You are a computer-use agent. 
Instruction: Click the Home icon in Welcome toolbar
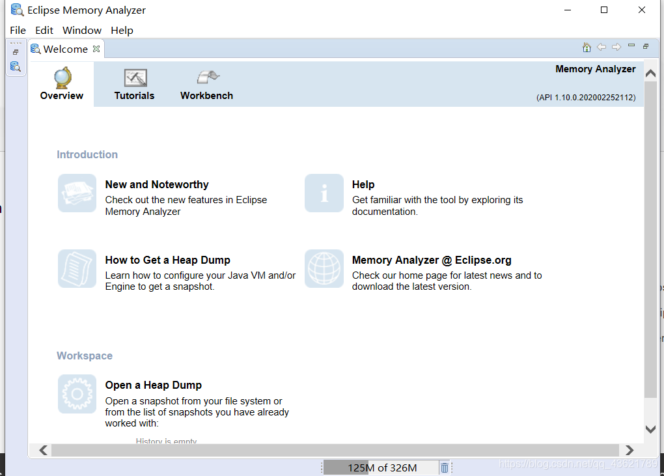coord(587,47)
